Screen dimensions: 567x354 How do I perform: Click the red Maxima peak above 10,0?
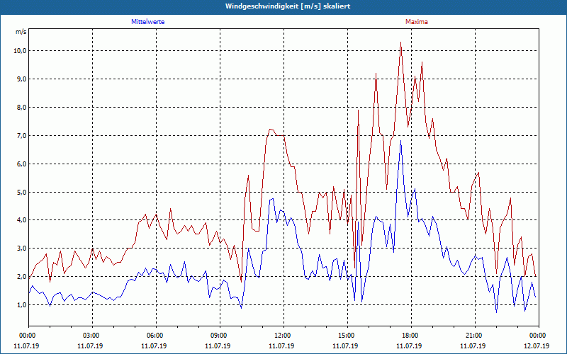tap(400, 42)
